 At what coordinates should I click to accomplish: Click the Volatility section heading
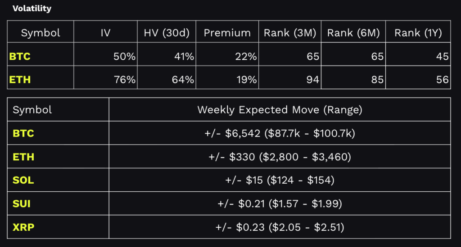32,9
